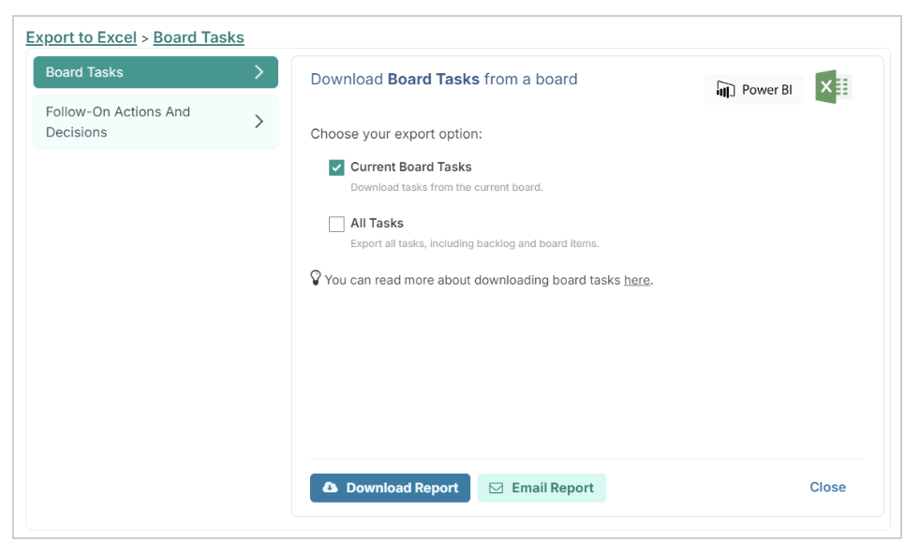Select the All Tasks option label
Viewport: 920px width, 556px height.
click(x=377, y=224)
